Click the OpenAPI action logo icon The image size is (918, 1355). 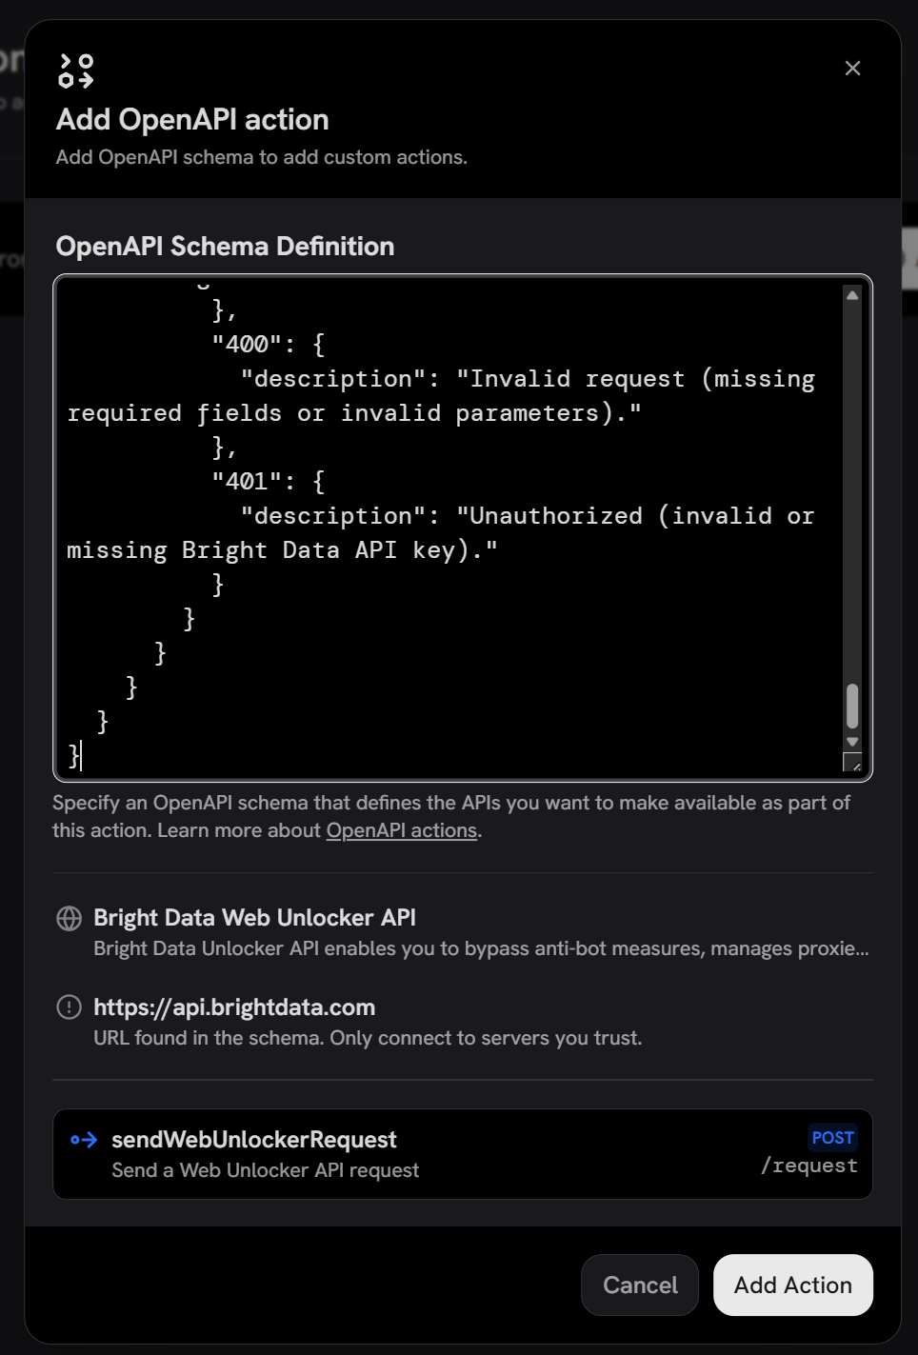point(76,71)
